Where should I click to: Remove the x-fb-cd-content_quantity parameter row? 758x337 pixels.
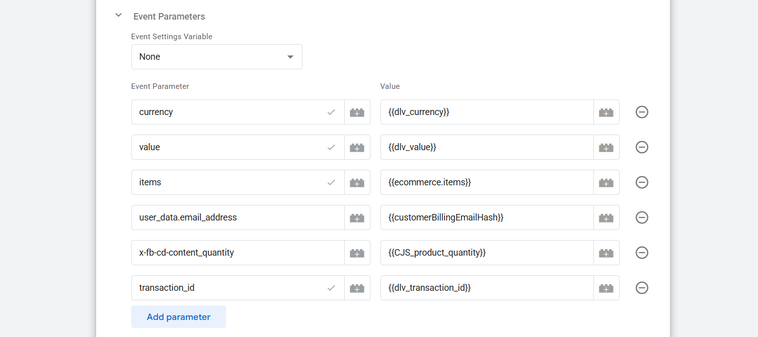(x=642, y=253)
